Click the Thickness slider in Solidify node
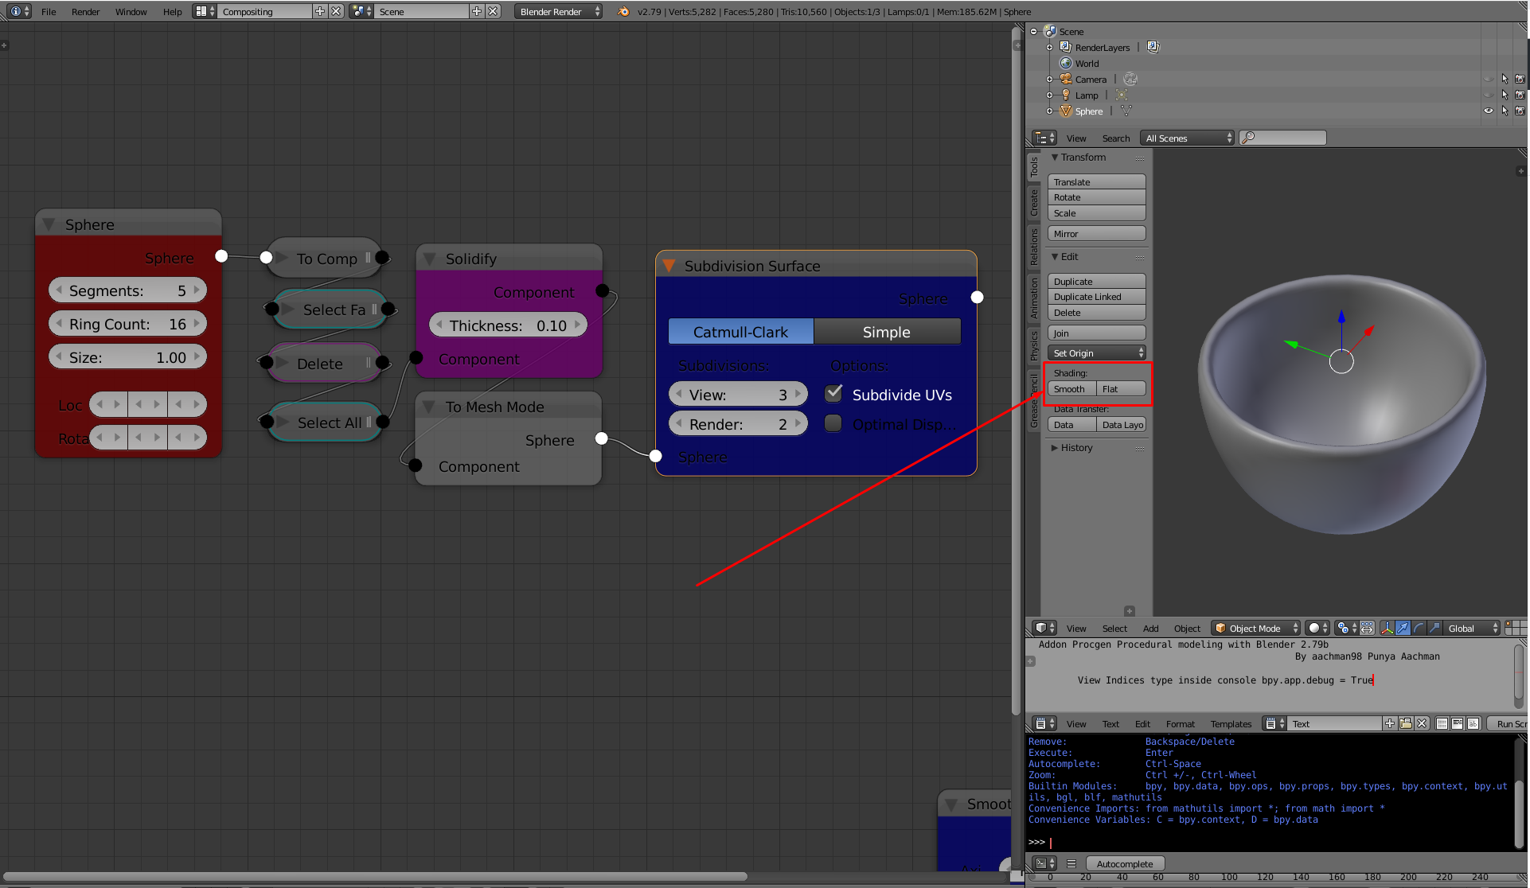The image size is (1530, 888). [x=508, y=325]
